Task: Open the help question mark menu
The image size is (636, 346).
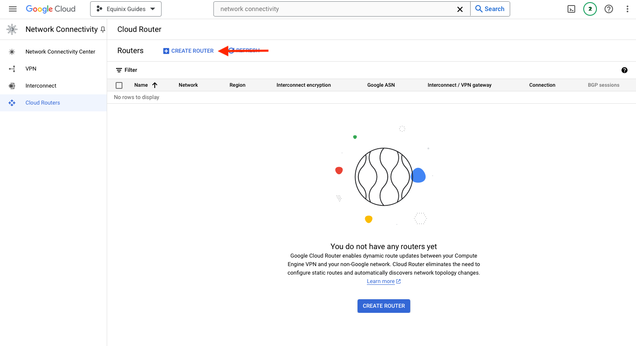Action: pos(609,9)
